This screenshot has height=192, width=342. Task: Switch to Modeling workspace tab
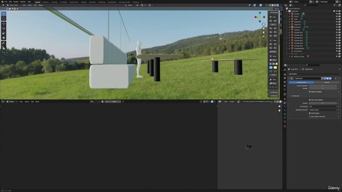click(x=45, y=2)
